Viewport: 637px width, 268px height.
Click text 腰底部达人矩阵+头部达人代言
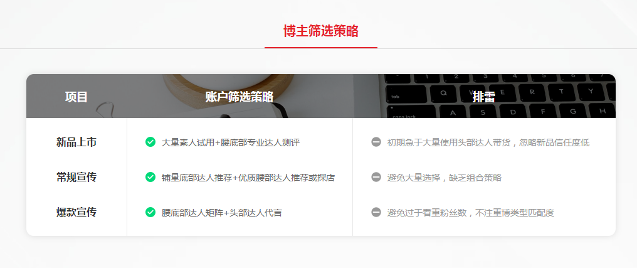(x=221, y=212)
